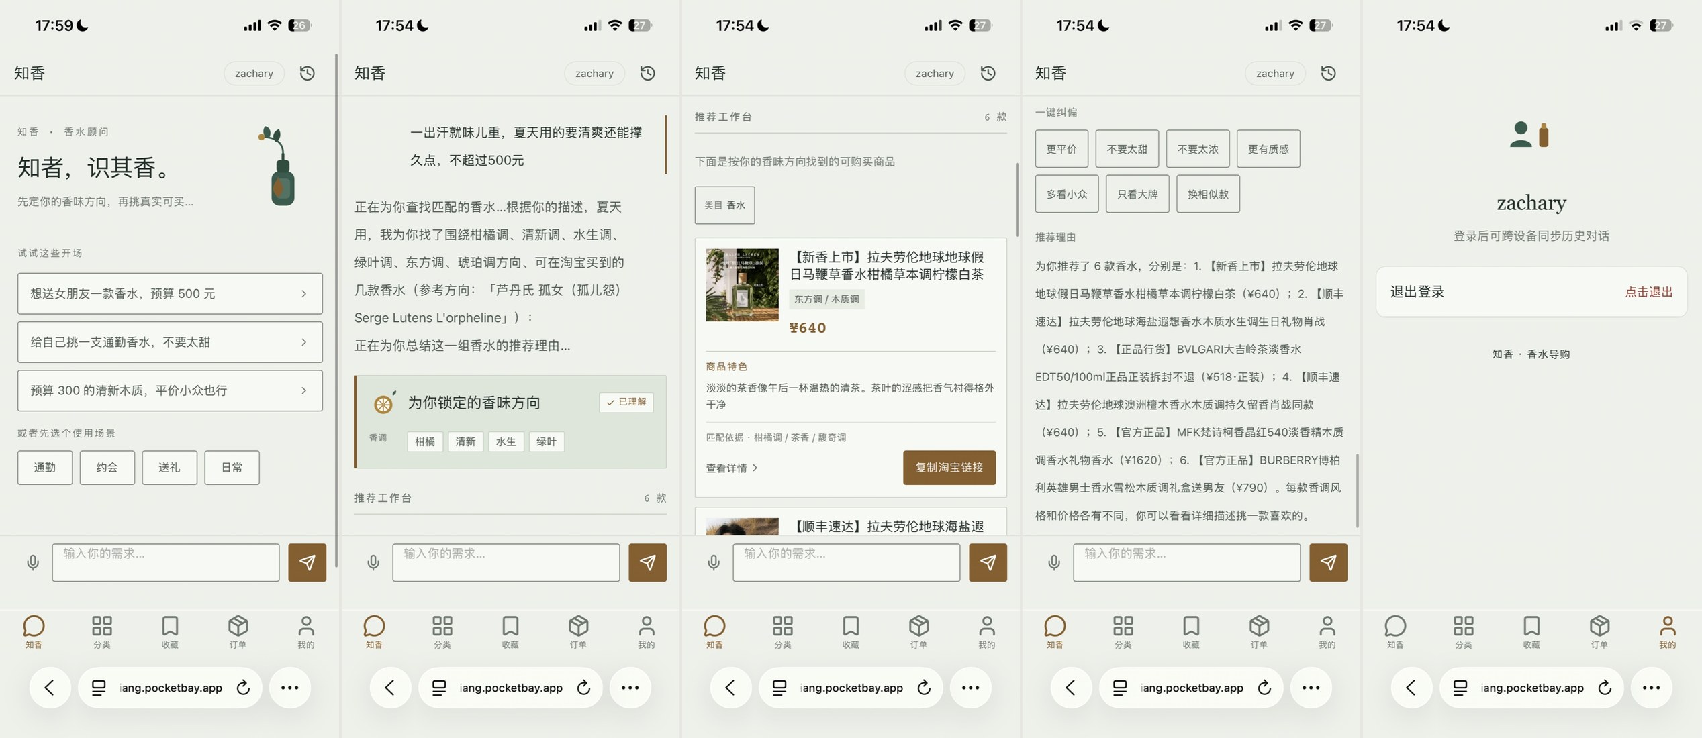Switch to 分类 tab on screen with 复制淘宝链接
The image size is (1702, 738).
point(783,632)
